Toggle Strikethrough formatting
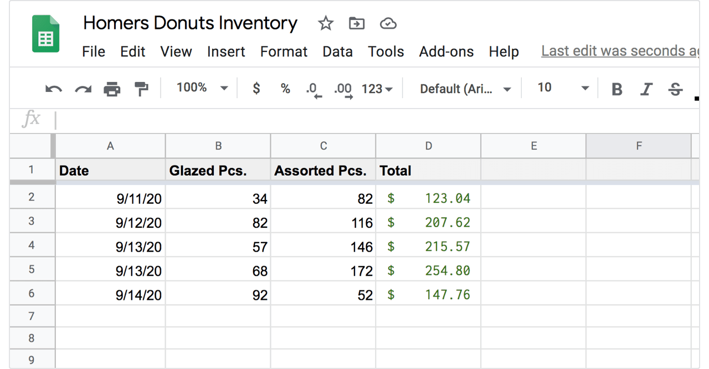 point(675,89)
